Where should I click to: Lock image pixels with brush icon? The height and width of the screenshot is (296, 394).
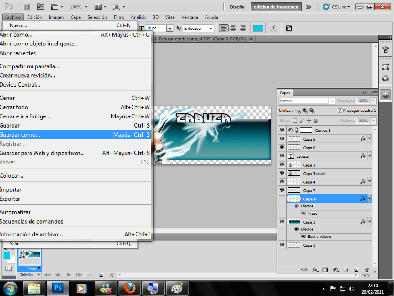tap(302, 121)
